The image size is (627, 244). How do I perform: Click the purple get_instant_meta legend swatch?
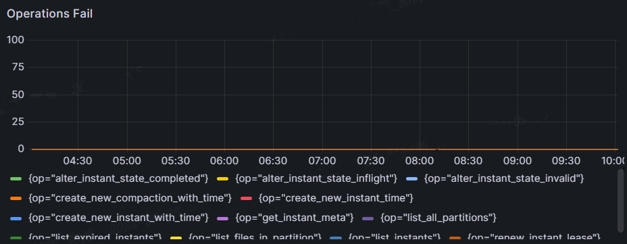[x=223, y=218]
